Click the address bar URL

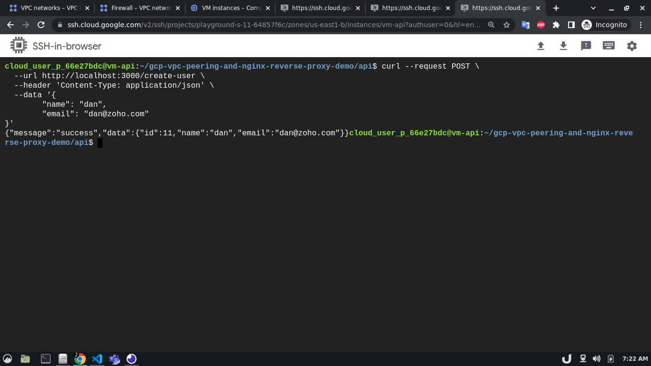tap(274, 25)
